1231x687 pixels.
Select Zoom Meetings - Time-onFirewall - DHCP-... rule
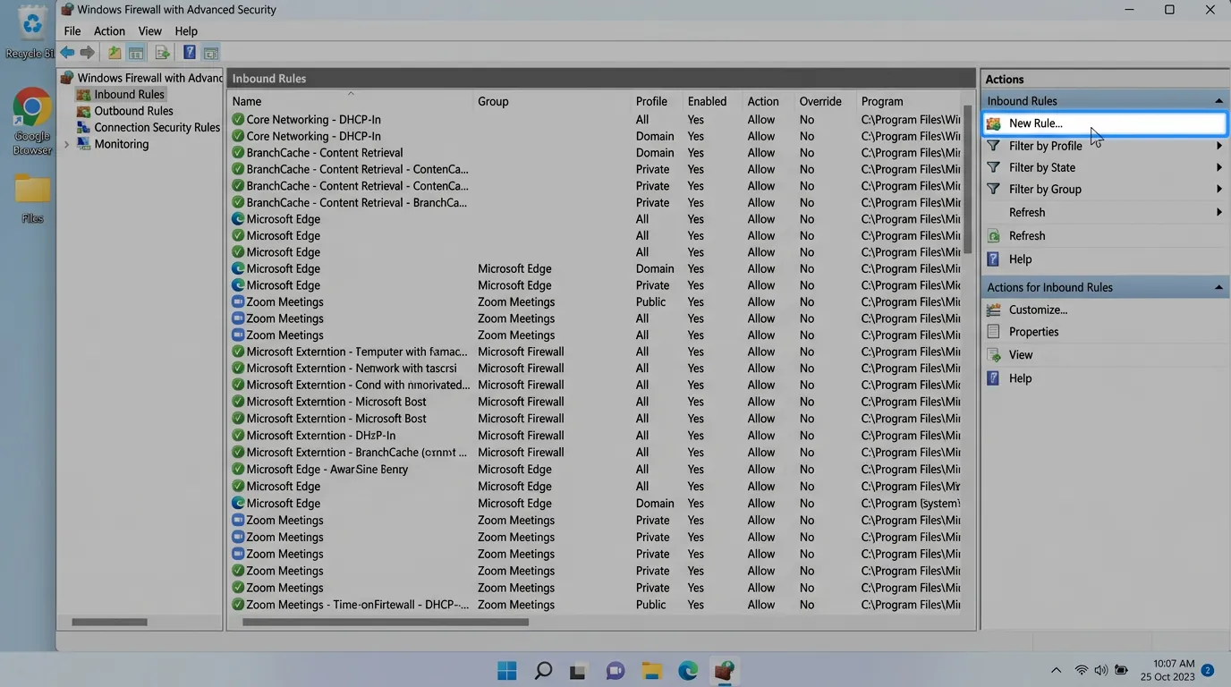[x=595, y=605]
